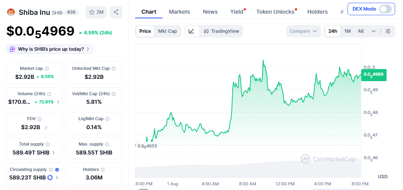Show Liq/Mkt Cap info icon
Image resolution: width=403 pixels, height=190 pixels.
[107, 119]
